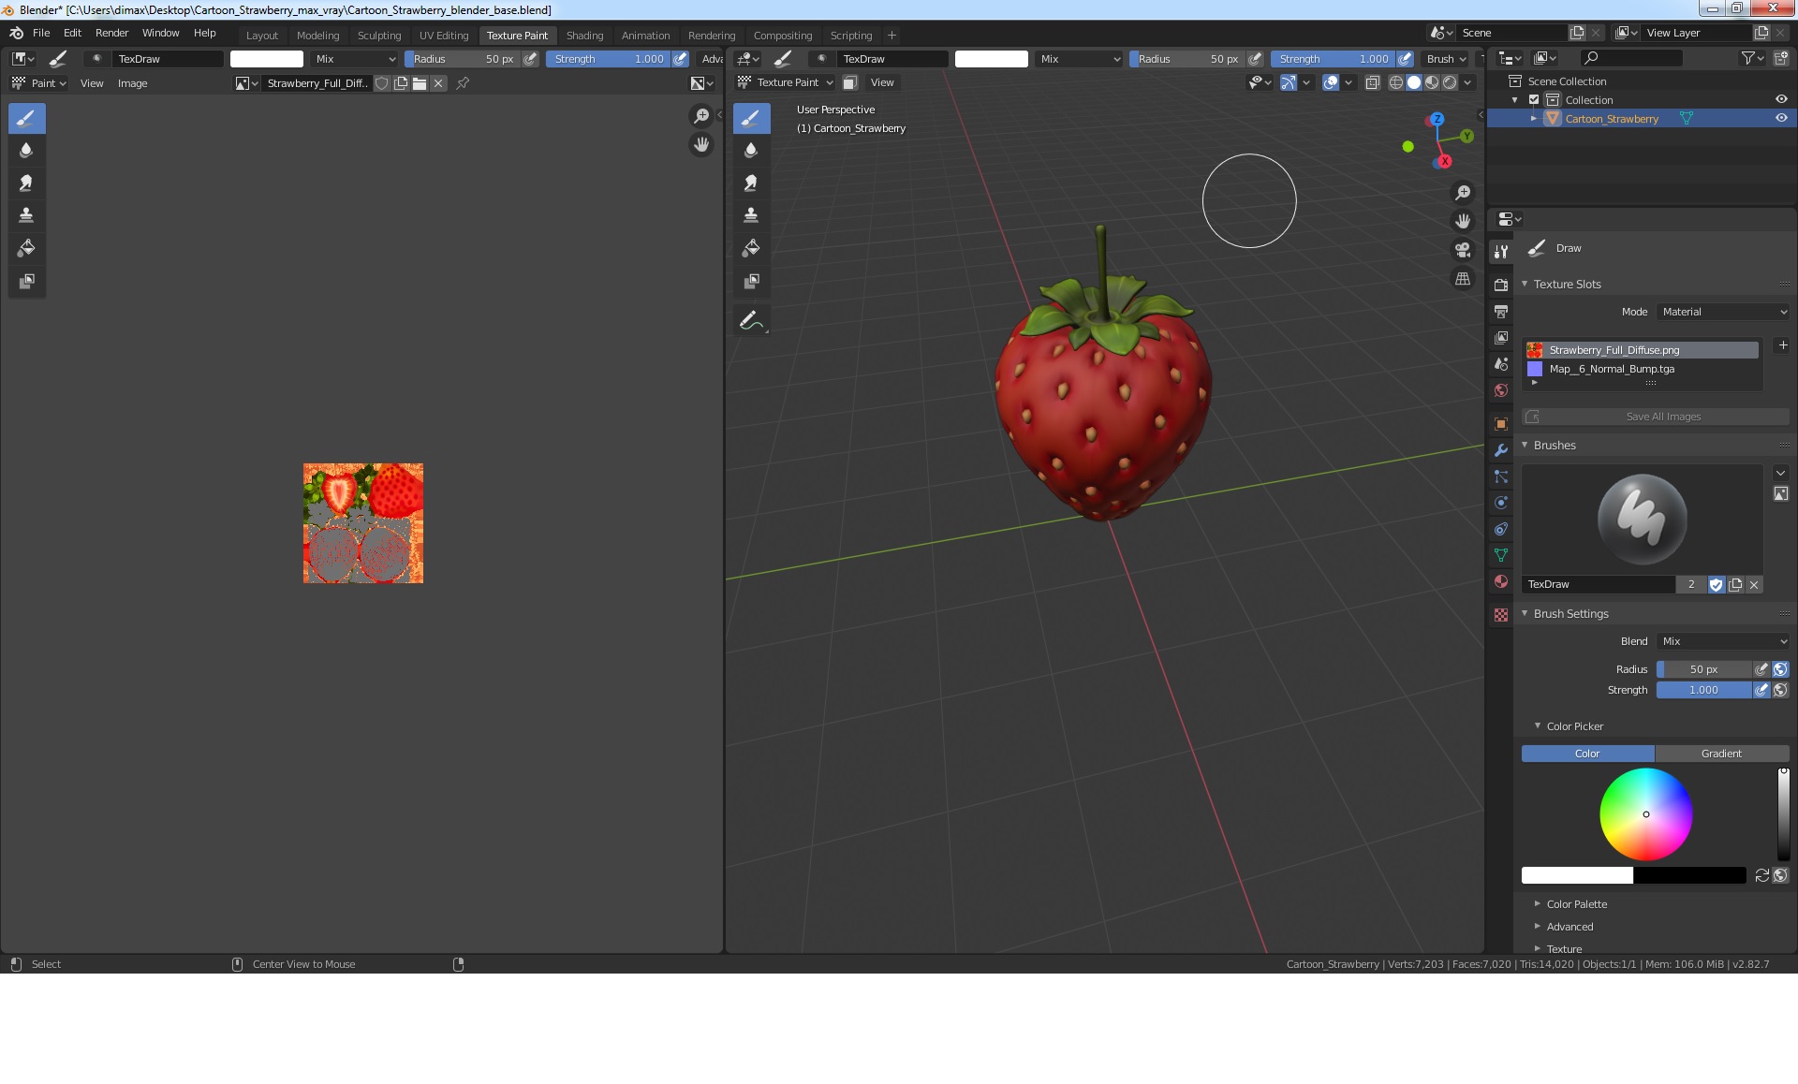Expand Cartoon_Strawberry in the outliner
Viewport: 1798px width, 1084px height.
[1534, 118]
